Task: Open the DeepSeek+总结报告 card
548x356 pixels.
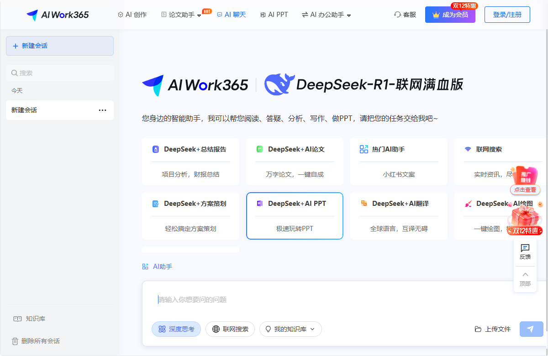Action: pyautogui.click(x=190, y=162)
